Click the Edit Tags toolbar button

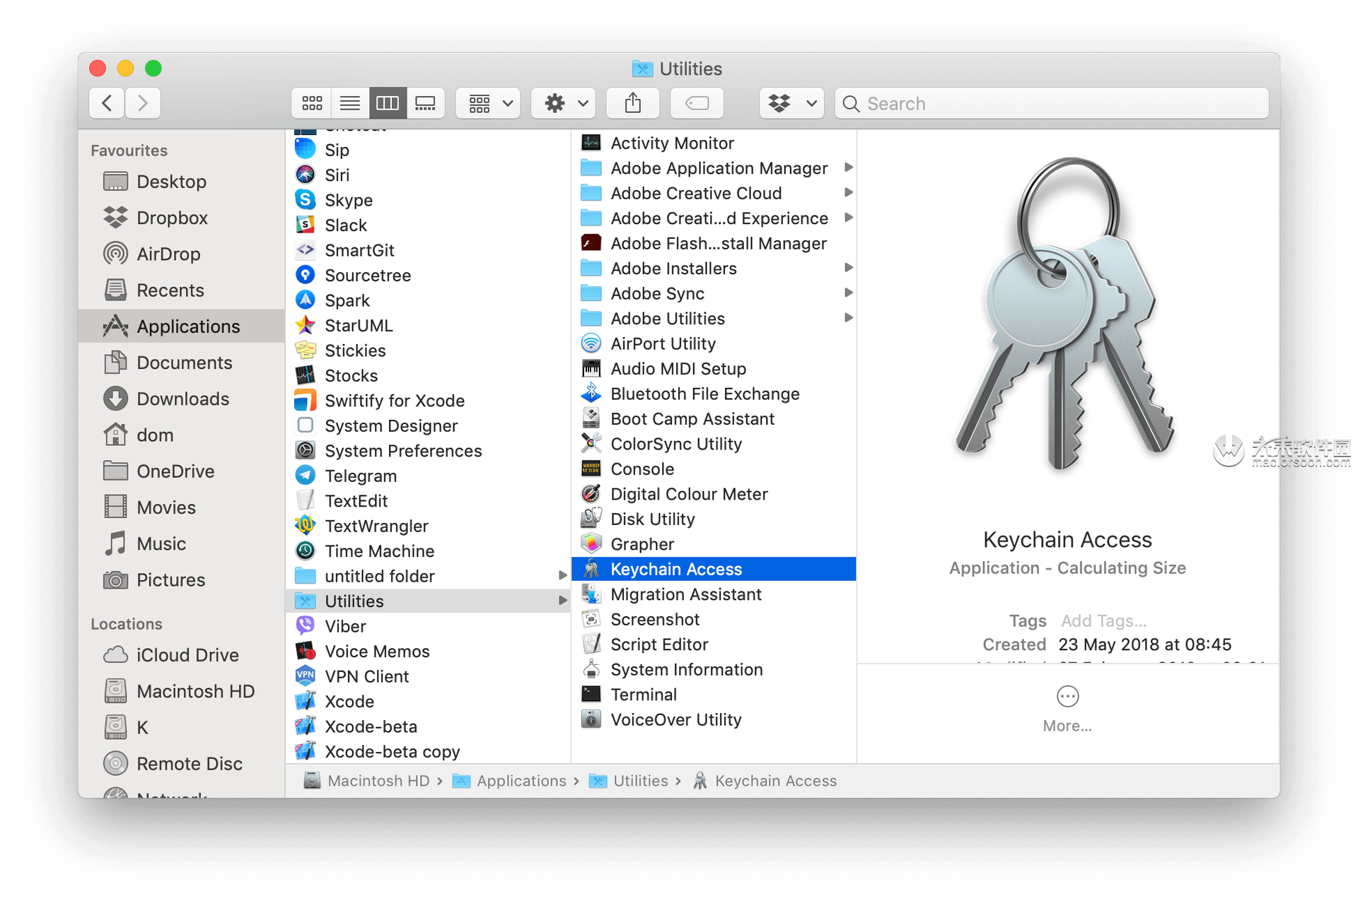[x=697, y=103]
